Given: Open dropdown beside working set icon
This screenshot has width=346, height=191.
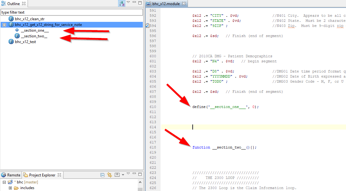Looking at the screenshot, I should click(123, 175).
